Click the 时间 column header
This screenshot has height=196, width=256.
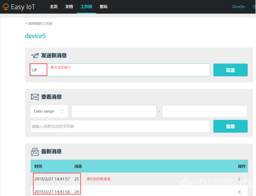point(38,166)
